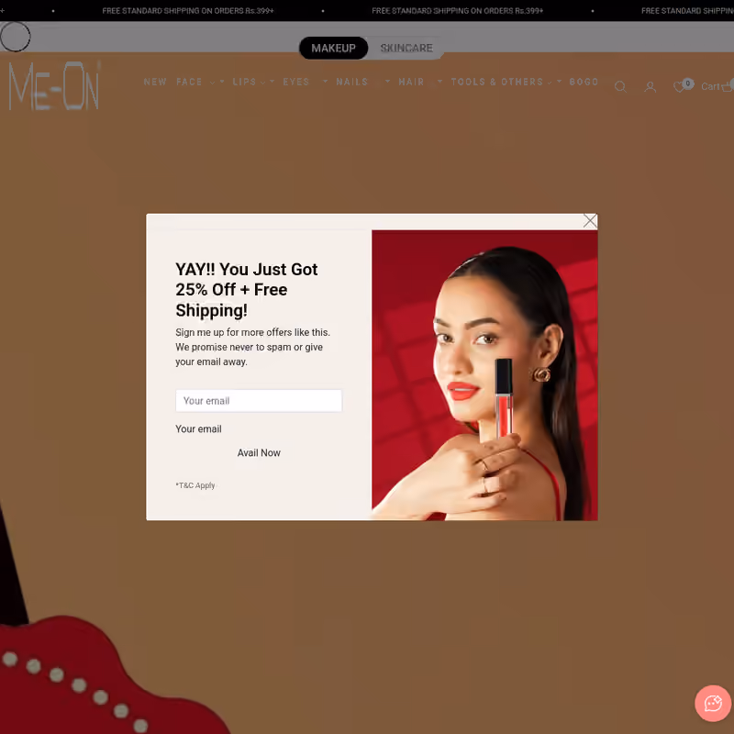This screenshot has width=734, height=734.
Task: Open the BOGO menu item
Action: coord(584,82)
